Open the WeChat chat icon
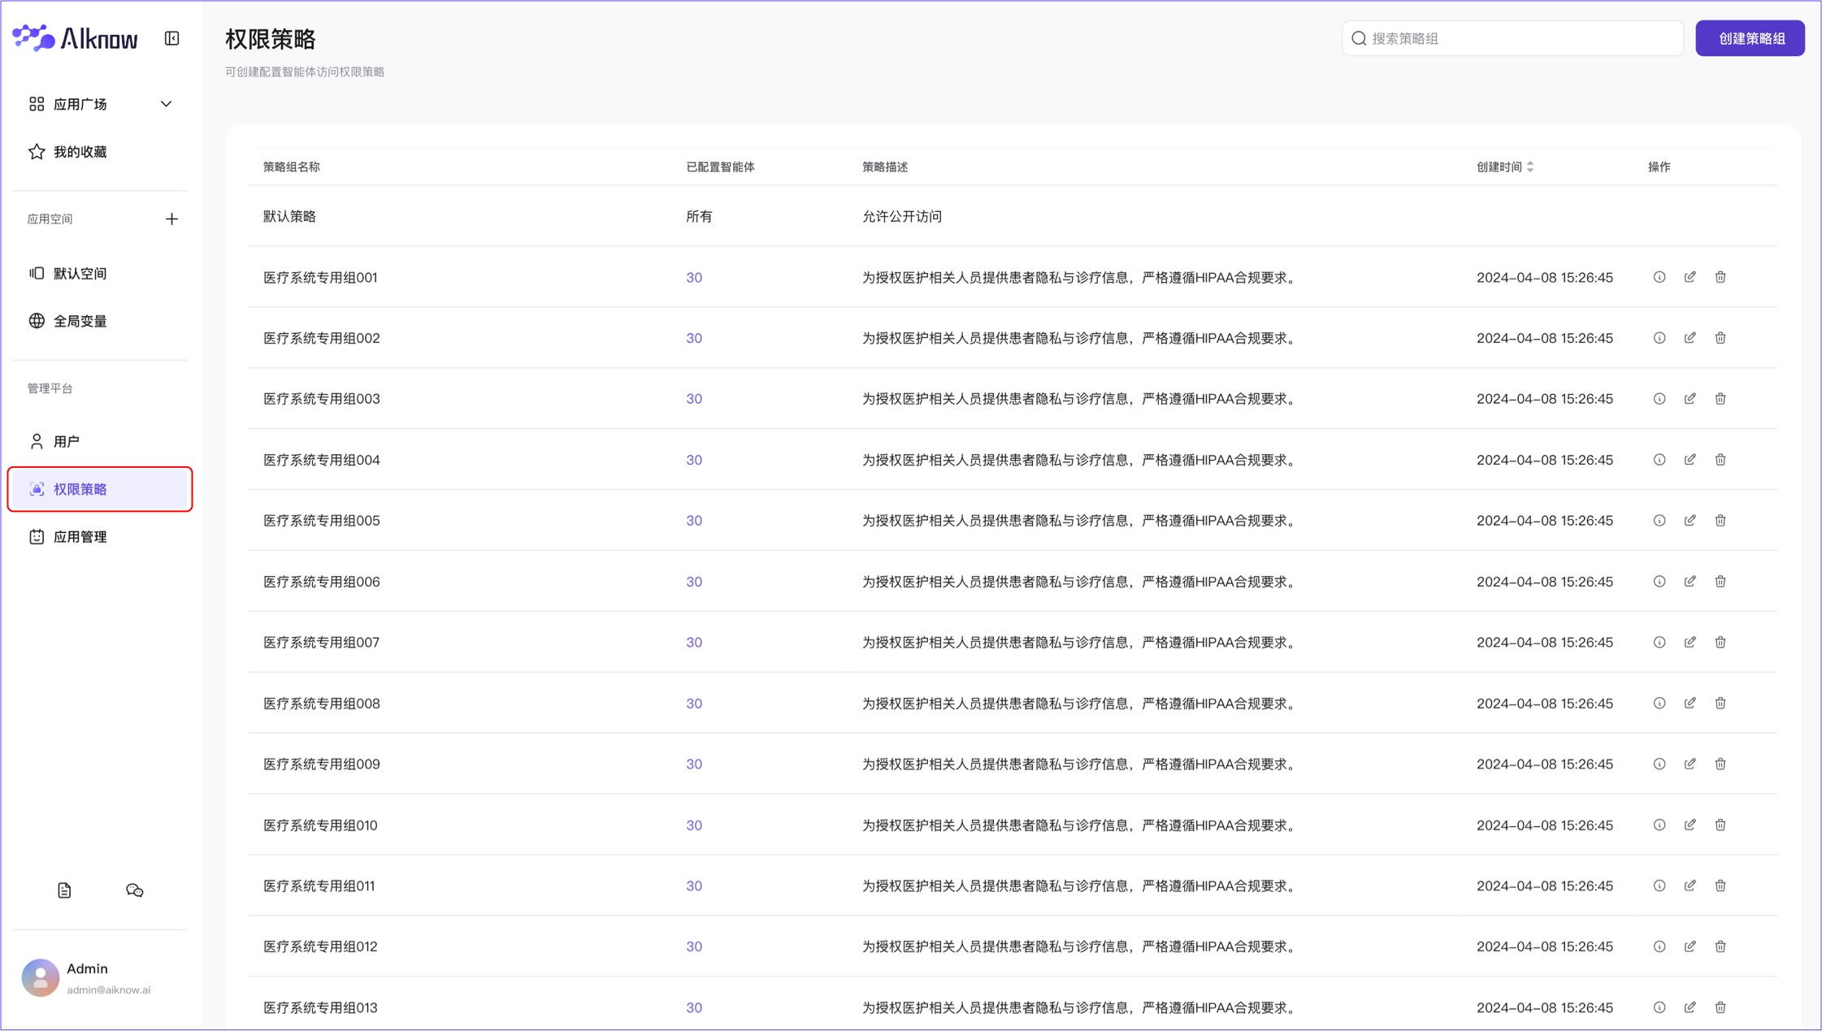The width and height of the screenshot is (1822, 1031). coord(135,890)
